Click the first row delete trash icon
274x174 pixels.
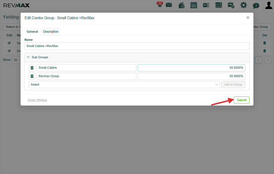click(x=265, y=43)
